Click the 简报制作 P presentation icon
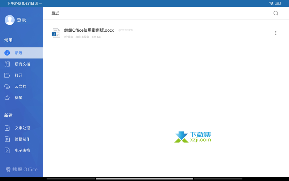The image size is (289, 181). pos(7,139)
